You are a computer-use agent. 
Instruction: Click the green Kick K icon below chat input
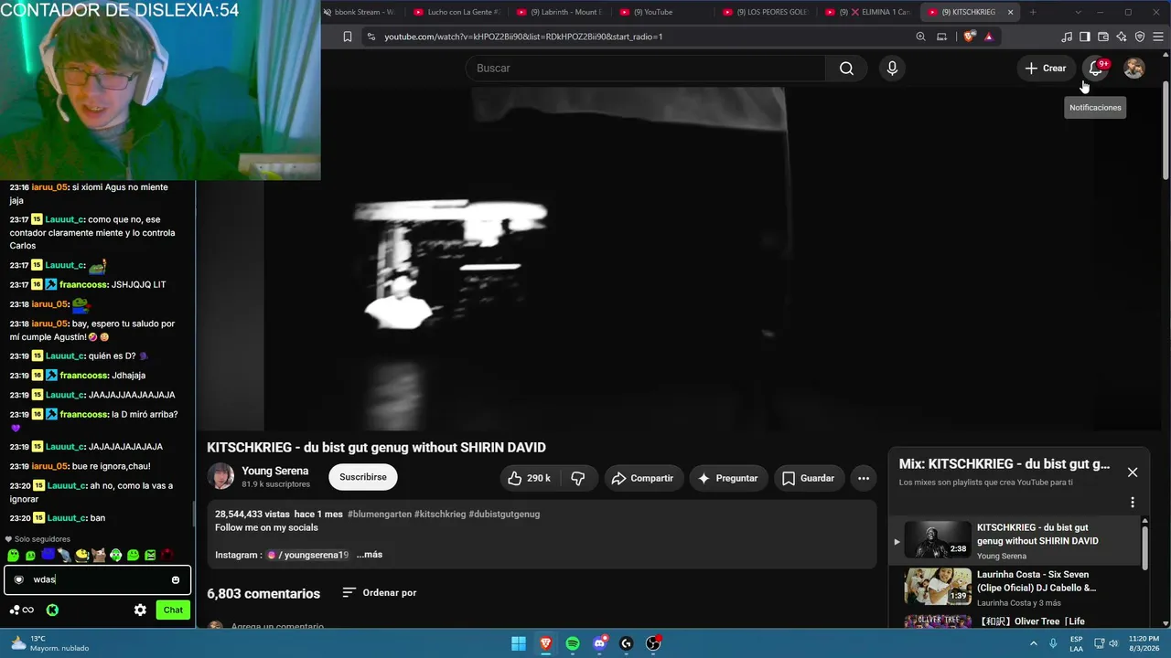coord(52,610)
